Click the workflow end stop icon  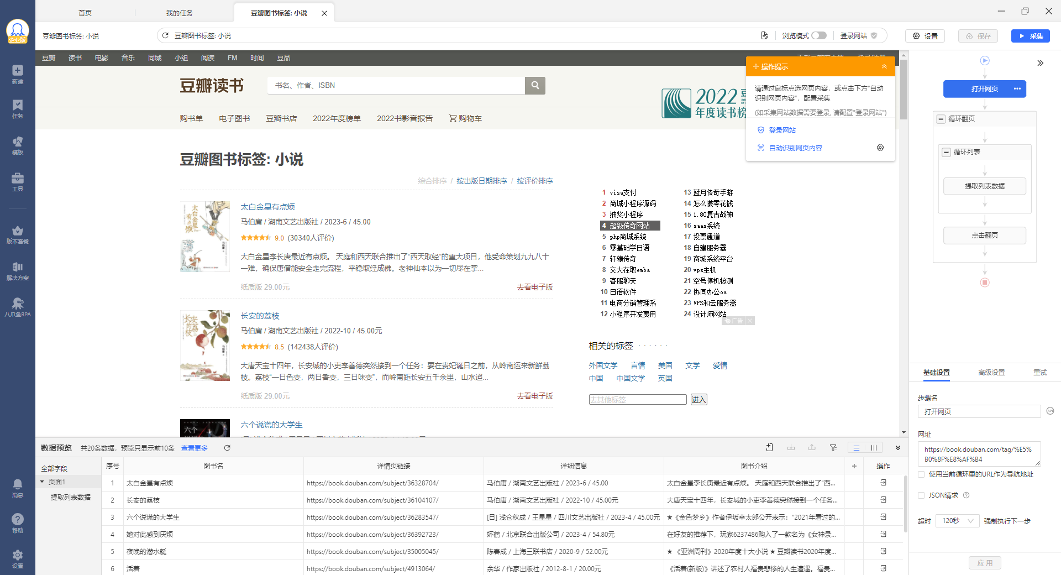(985, 283)
